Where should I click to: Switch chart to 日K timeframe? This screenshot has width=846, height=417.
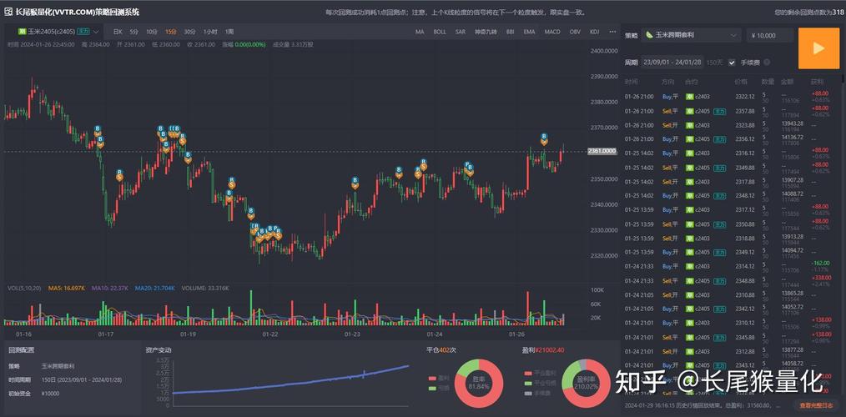(118, 31)
